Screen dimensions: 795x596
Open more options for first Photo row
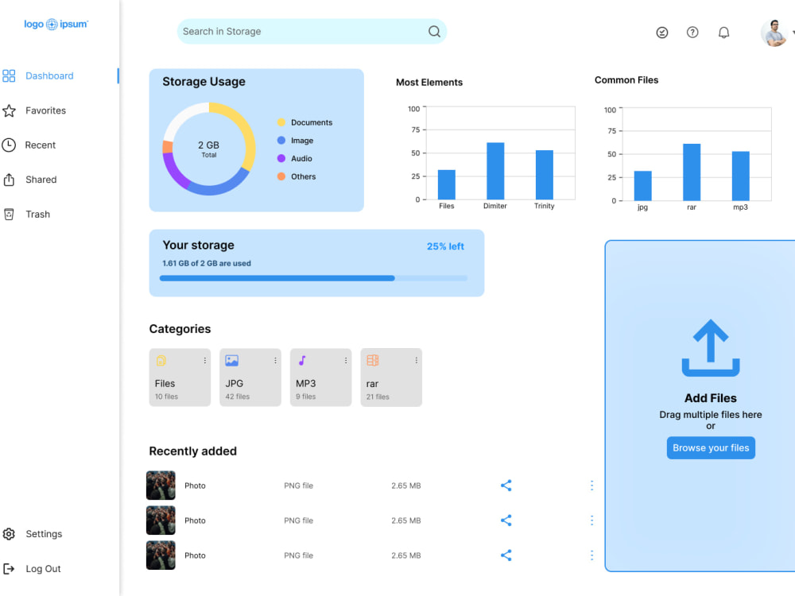[591, 486]
